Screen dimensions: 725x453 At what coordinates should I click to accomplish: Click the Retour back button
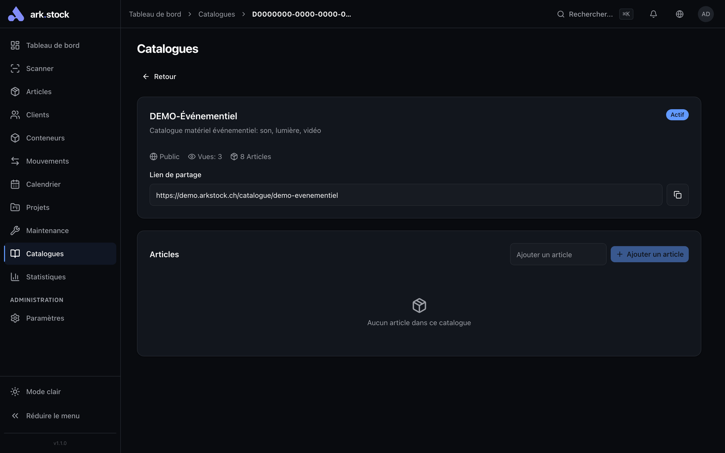[159, 77]
